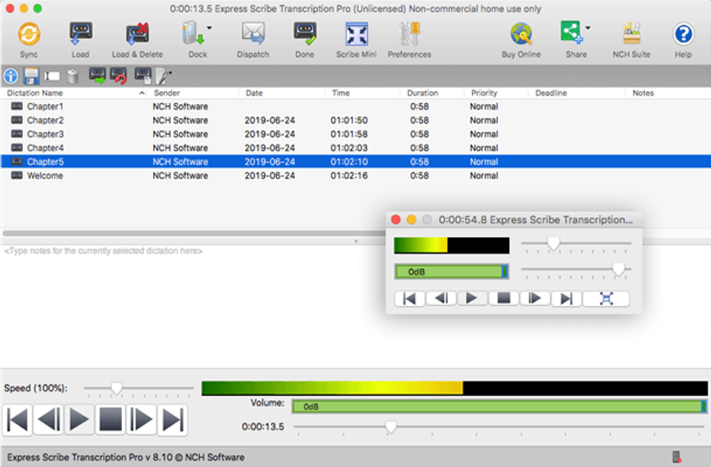Delete dictation using the trash icon
The width and height of the screenshot is (711, 467).
(x=73, y=76)
